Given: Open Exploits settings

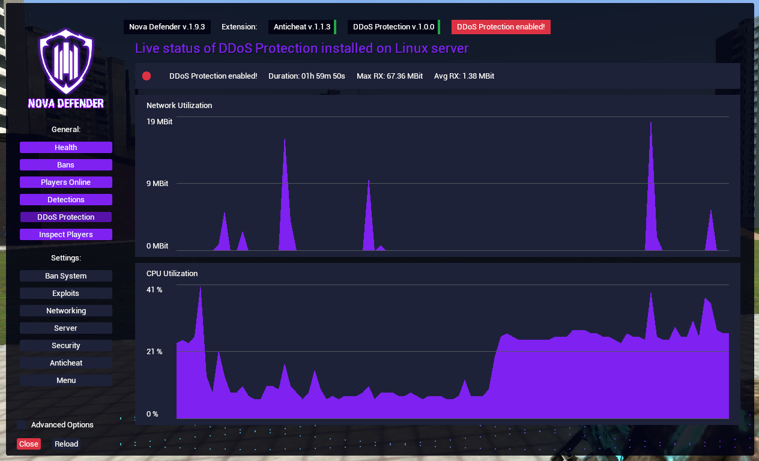Looking at the screenshot, I should tap(66, 294).
